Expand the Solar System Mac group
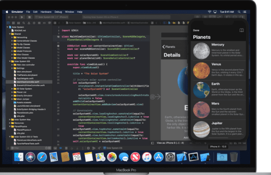The image size is (271, 175). [x=10, y=119]
